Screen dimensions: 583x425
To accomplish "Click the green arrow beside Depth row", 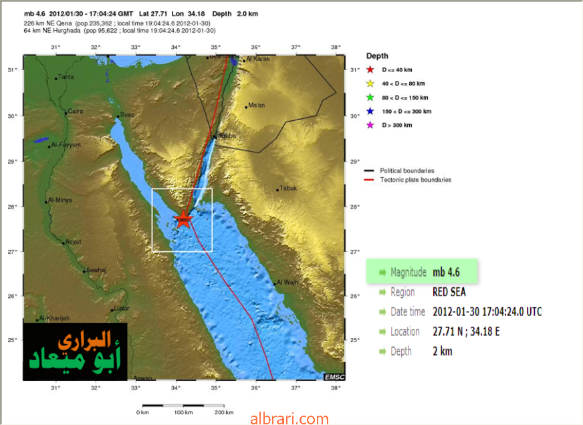I will coord(382,351).
